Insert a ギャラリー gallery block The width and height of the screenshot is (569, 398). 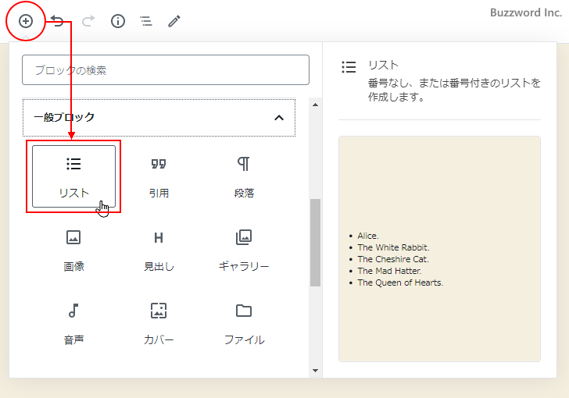coord(244,250)
